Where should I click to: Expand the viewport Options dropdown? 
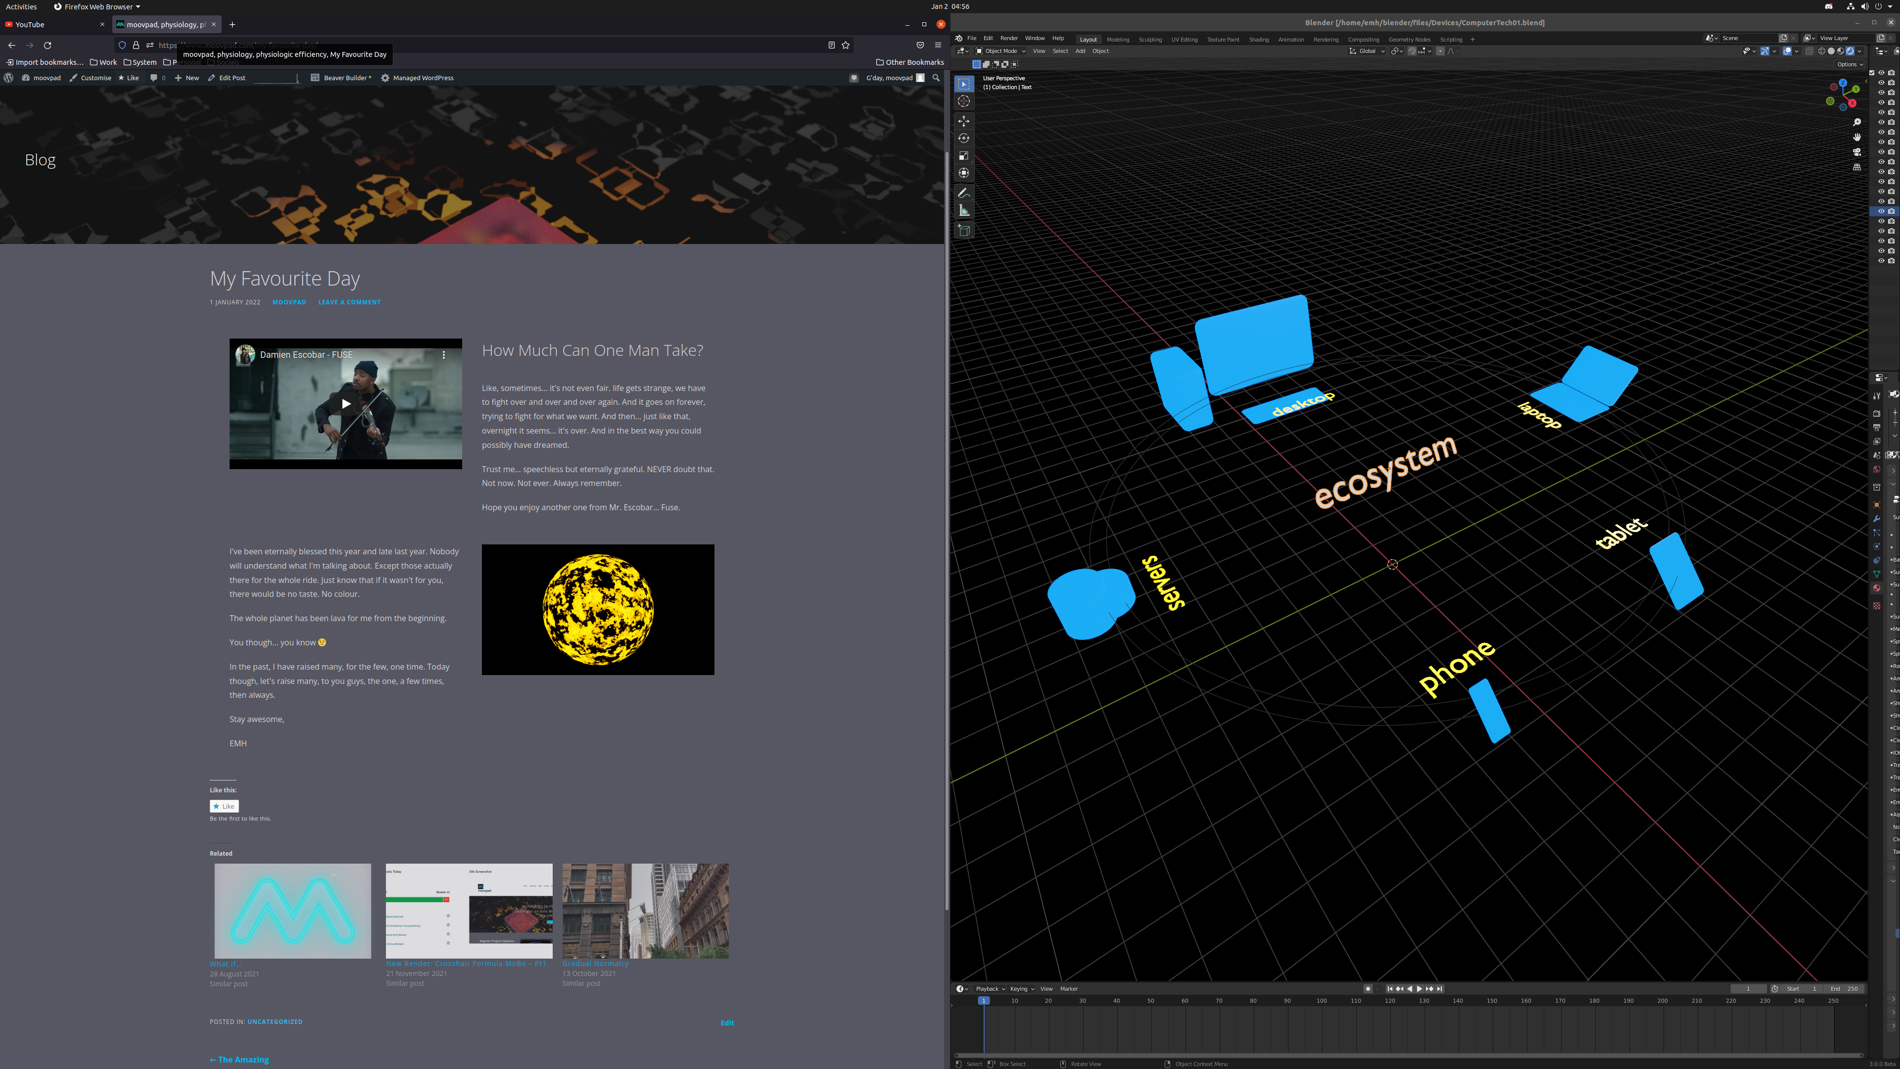pyautogui.click(x=1850, y=64)
